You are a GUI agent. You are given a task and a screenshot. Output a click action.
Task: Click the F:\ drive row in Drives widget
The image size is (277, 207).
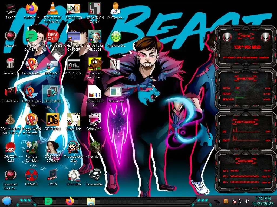tap(246, 176)
